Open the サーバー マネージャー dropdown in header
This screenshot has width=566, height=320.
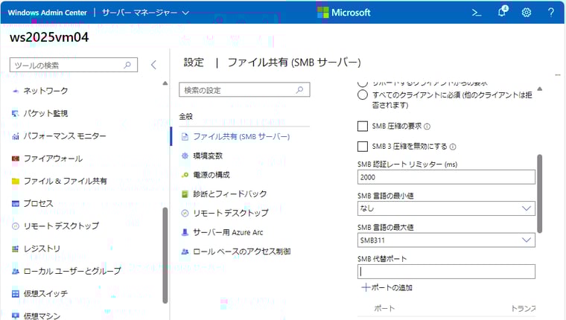tap(145, 13)
